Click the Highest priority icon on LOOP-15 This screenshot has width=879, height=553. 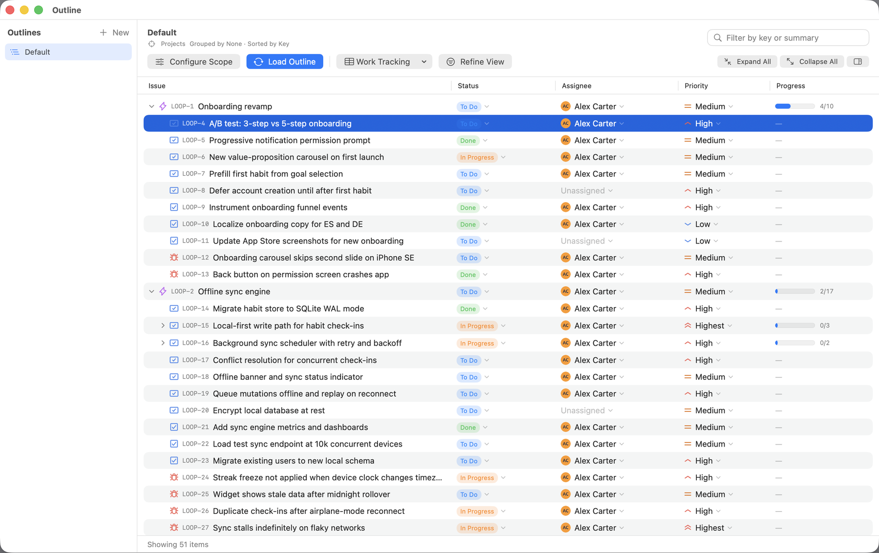[688, 326]
